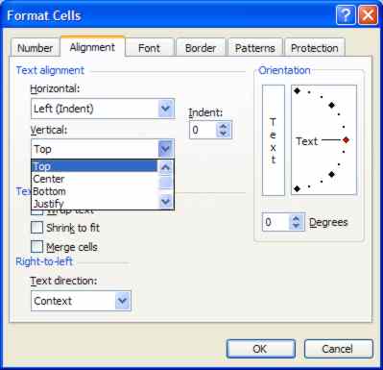383x370 pixels.
Task: Collapse the Vertical alignment dropdown arrow
Action: tap(166, 149)
